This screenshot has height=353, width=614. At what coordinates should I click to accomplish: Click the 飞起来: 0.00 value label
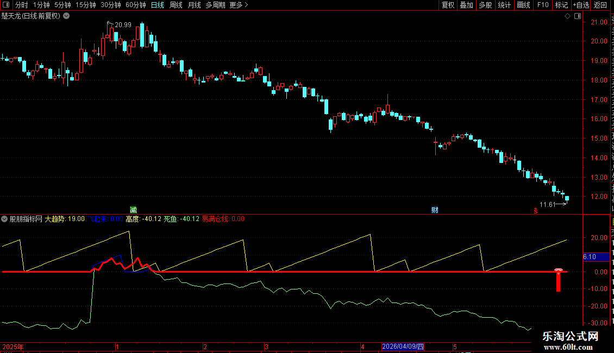pyautogui.click(x=105, y=219)
